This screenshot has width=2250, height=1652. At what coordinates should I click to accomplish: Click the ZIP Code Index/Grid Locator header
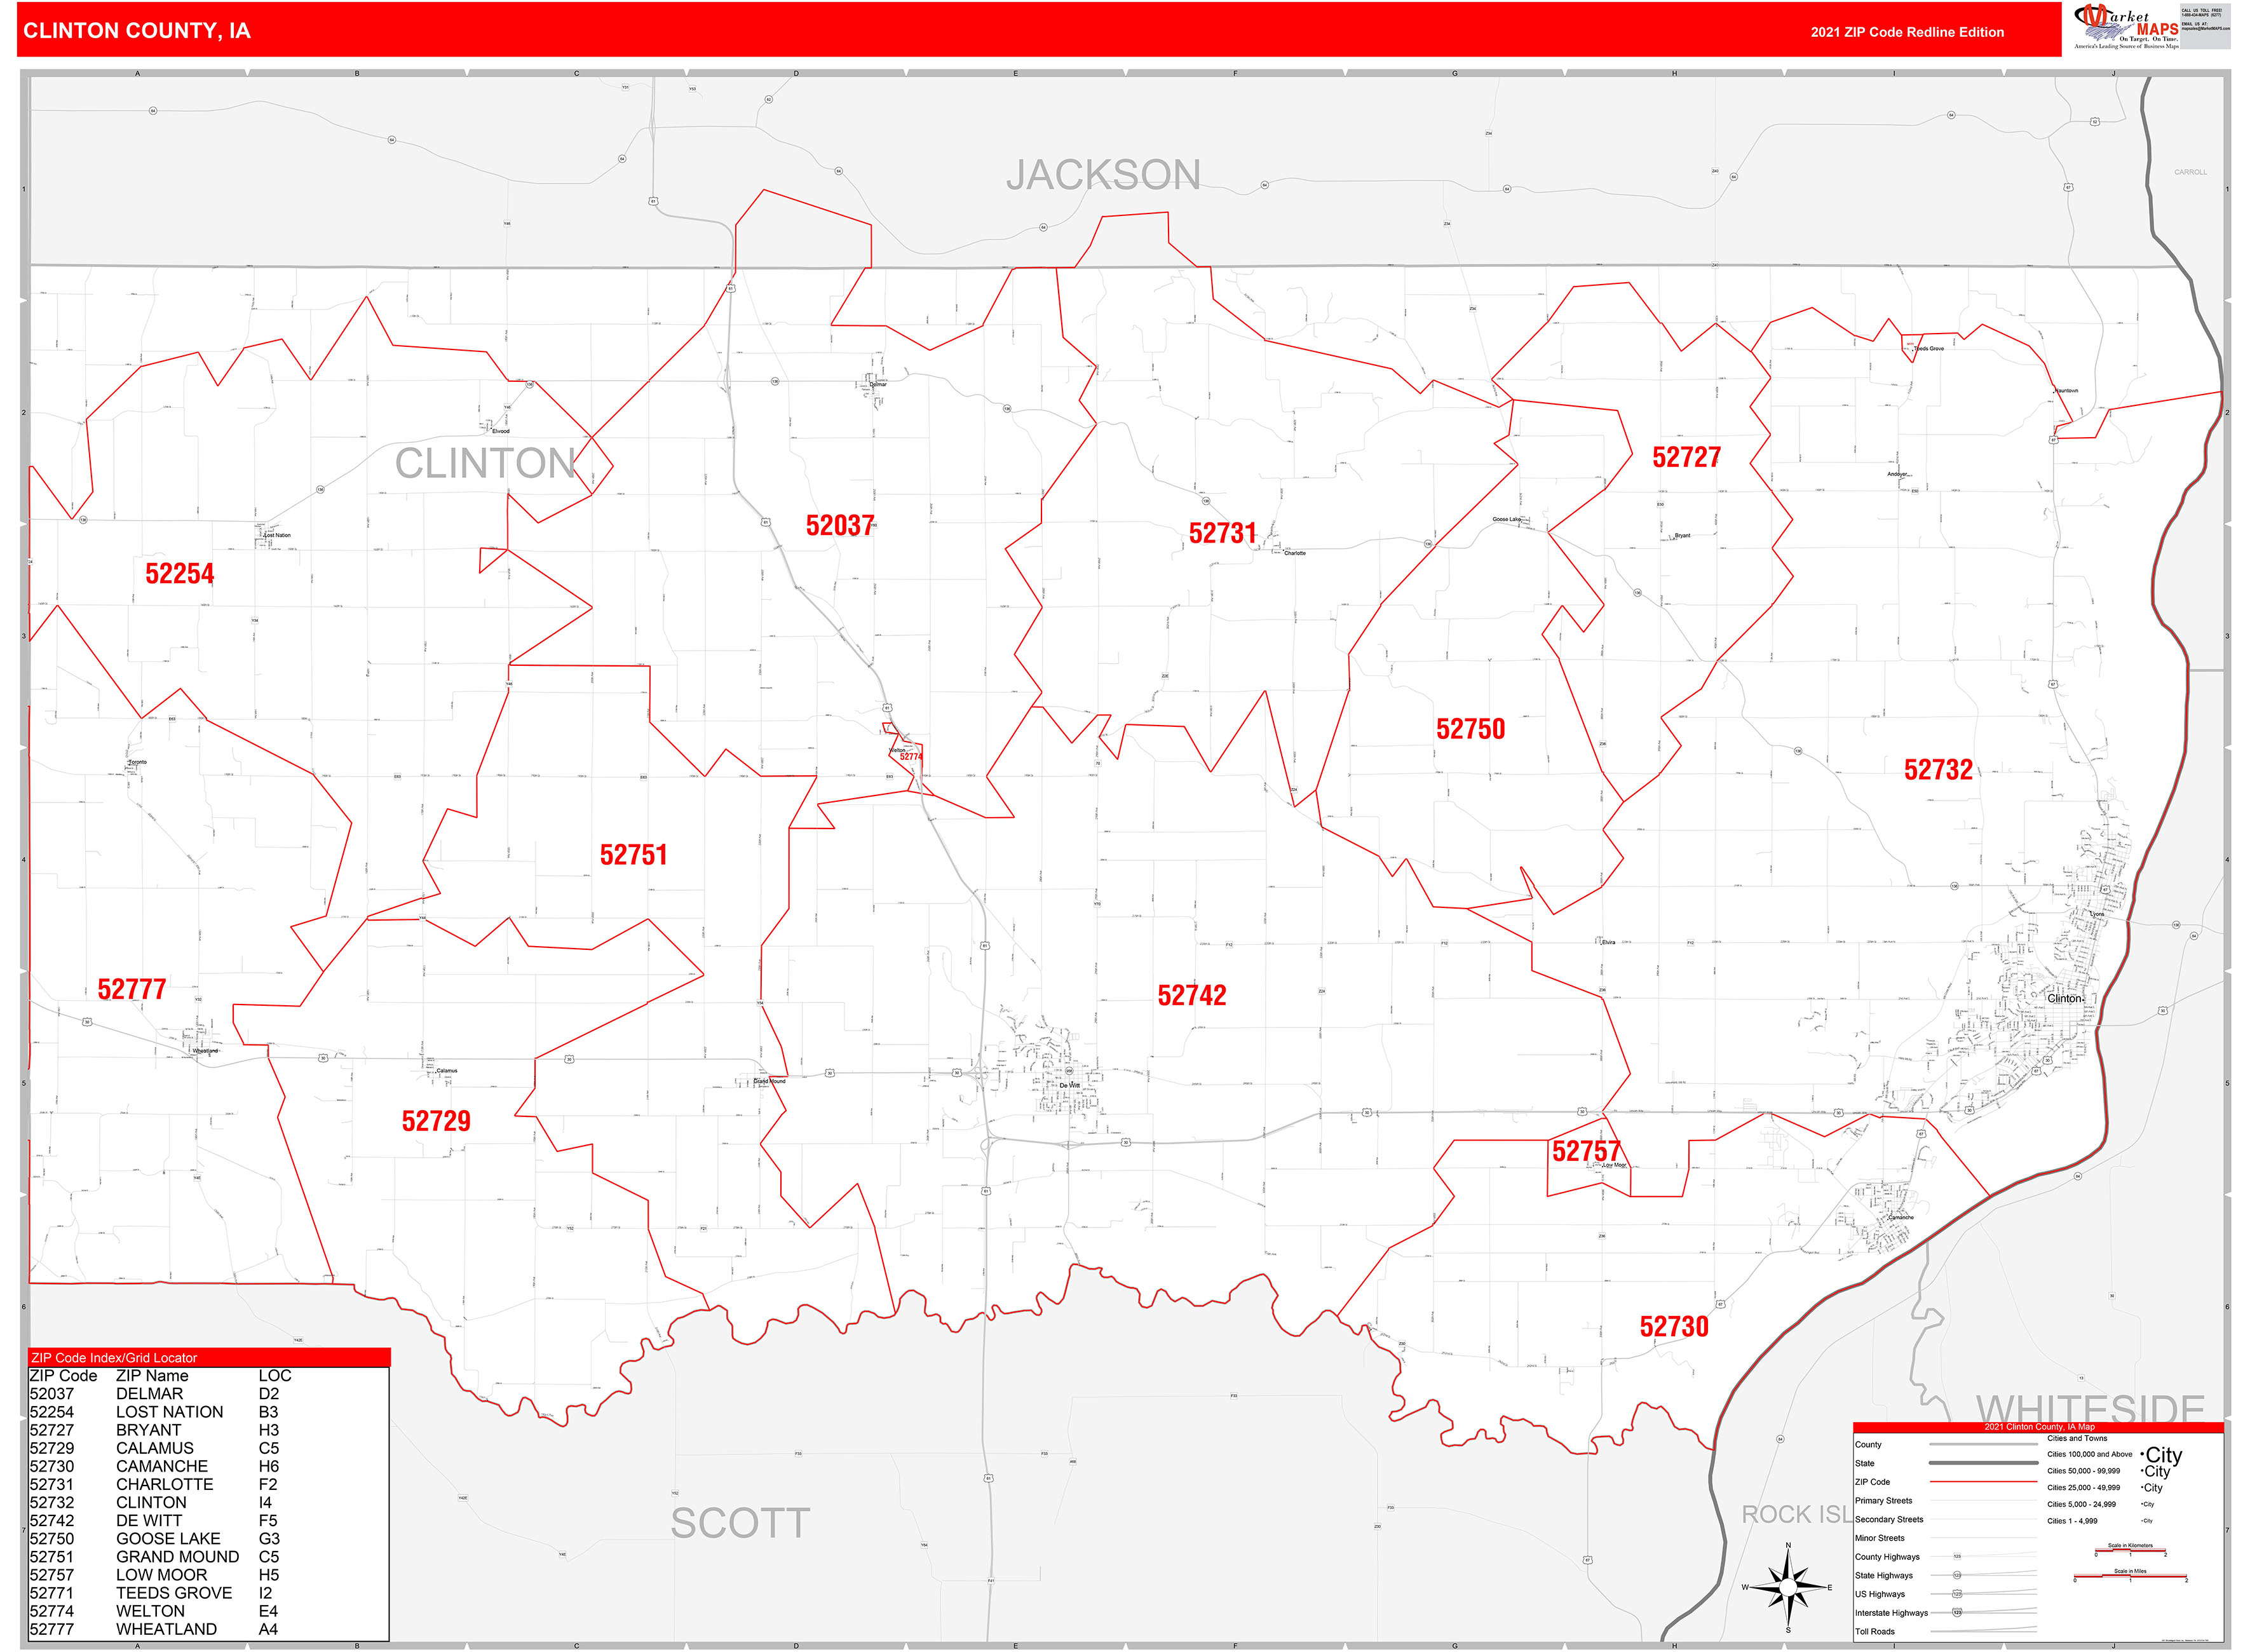(209, 1358)
